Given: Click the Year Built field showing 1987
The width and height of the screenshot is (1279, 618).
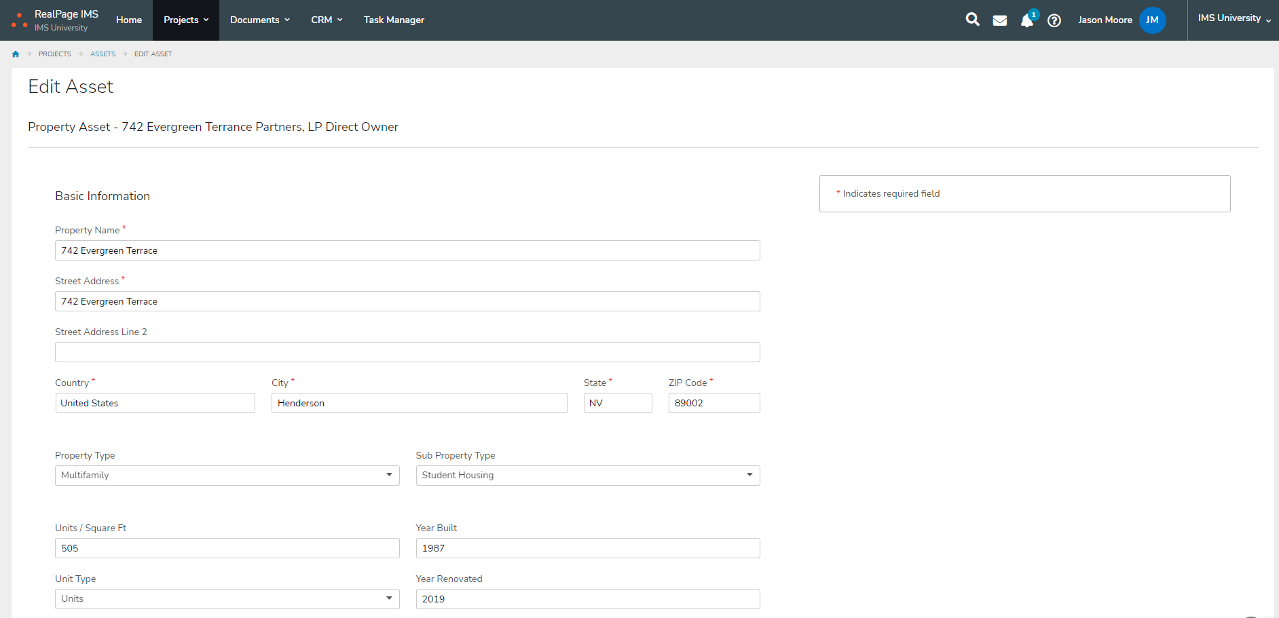Looking at the screenshot, I should 588,548.
